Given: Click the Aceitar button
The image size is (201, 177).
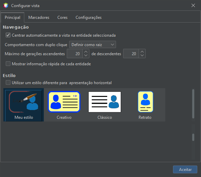Looking at the screenshot, I should coord(185,170).
